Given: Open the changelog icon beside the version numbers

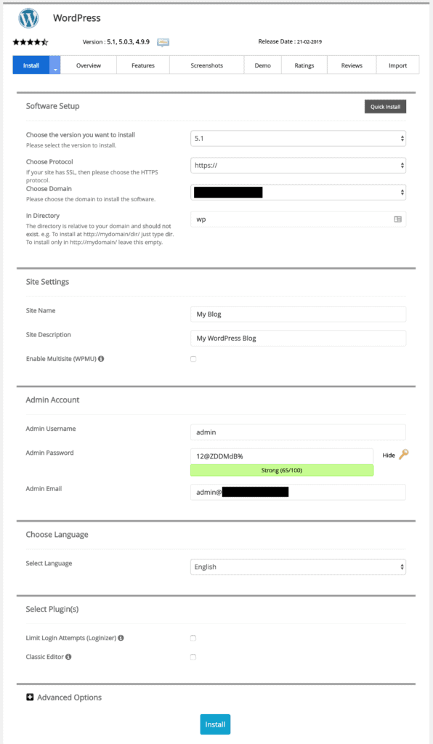Looking at the screenshot, I should pyautogui.click(x=163, y=43).
